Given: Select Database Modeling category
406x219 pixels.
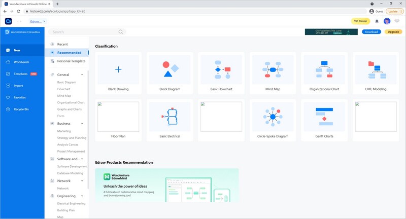Looking at the screenshot, I should pos(70,173).
